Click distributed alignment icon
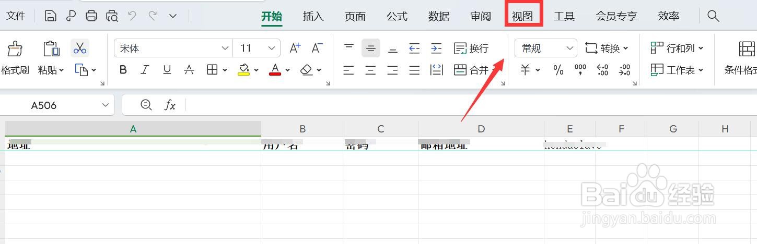757x244 pixels. tap(437, 70)
